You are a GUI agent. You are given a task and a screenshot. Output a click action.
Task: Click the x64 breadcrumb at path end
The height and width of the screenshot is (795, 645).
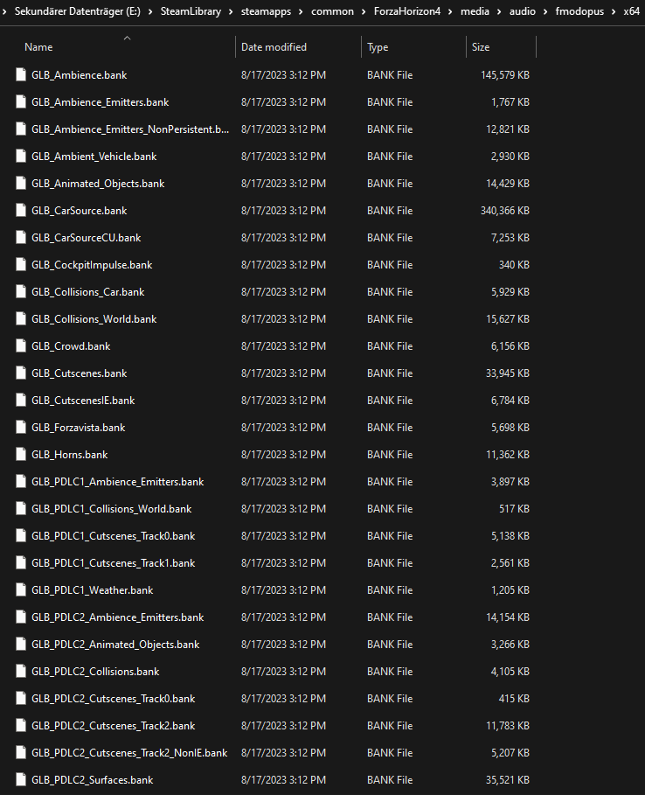click(x=632, y=11)
